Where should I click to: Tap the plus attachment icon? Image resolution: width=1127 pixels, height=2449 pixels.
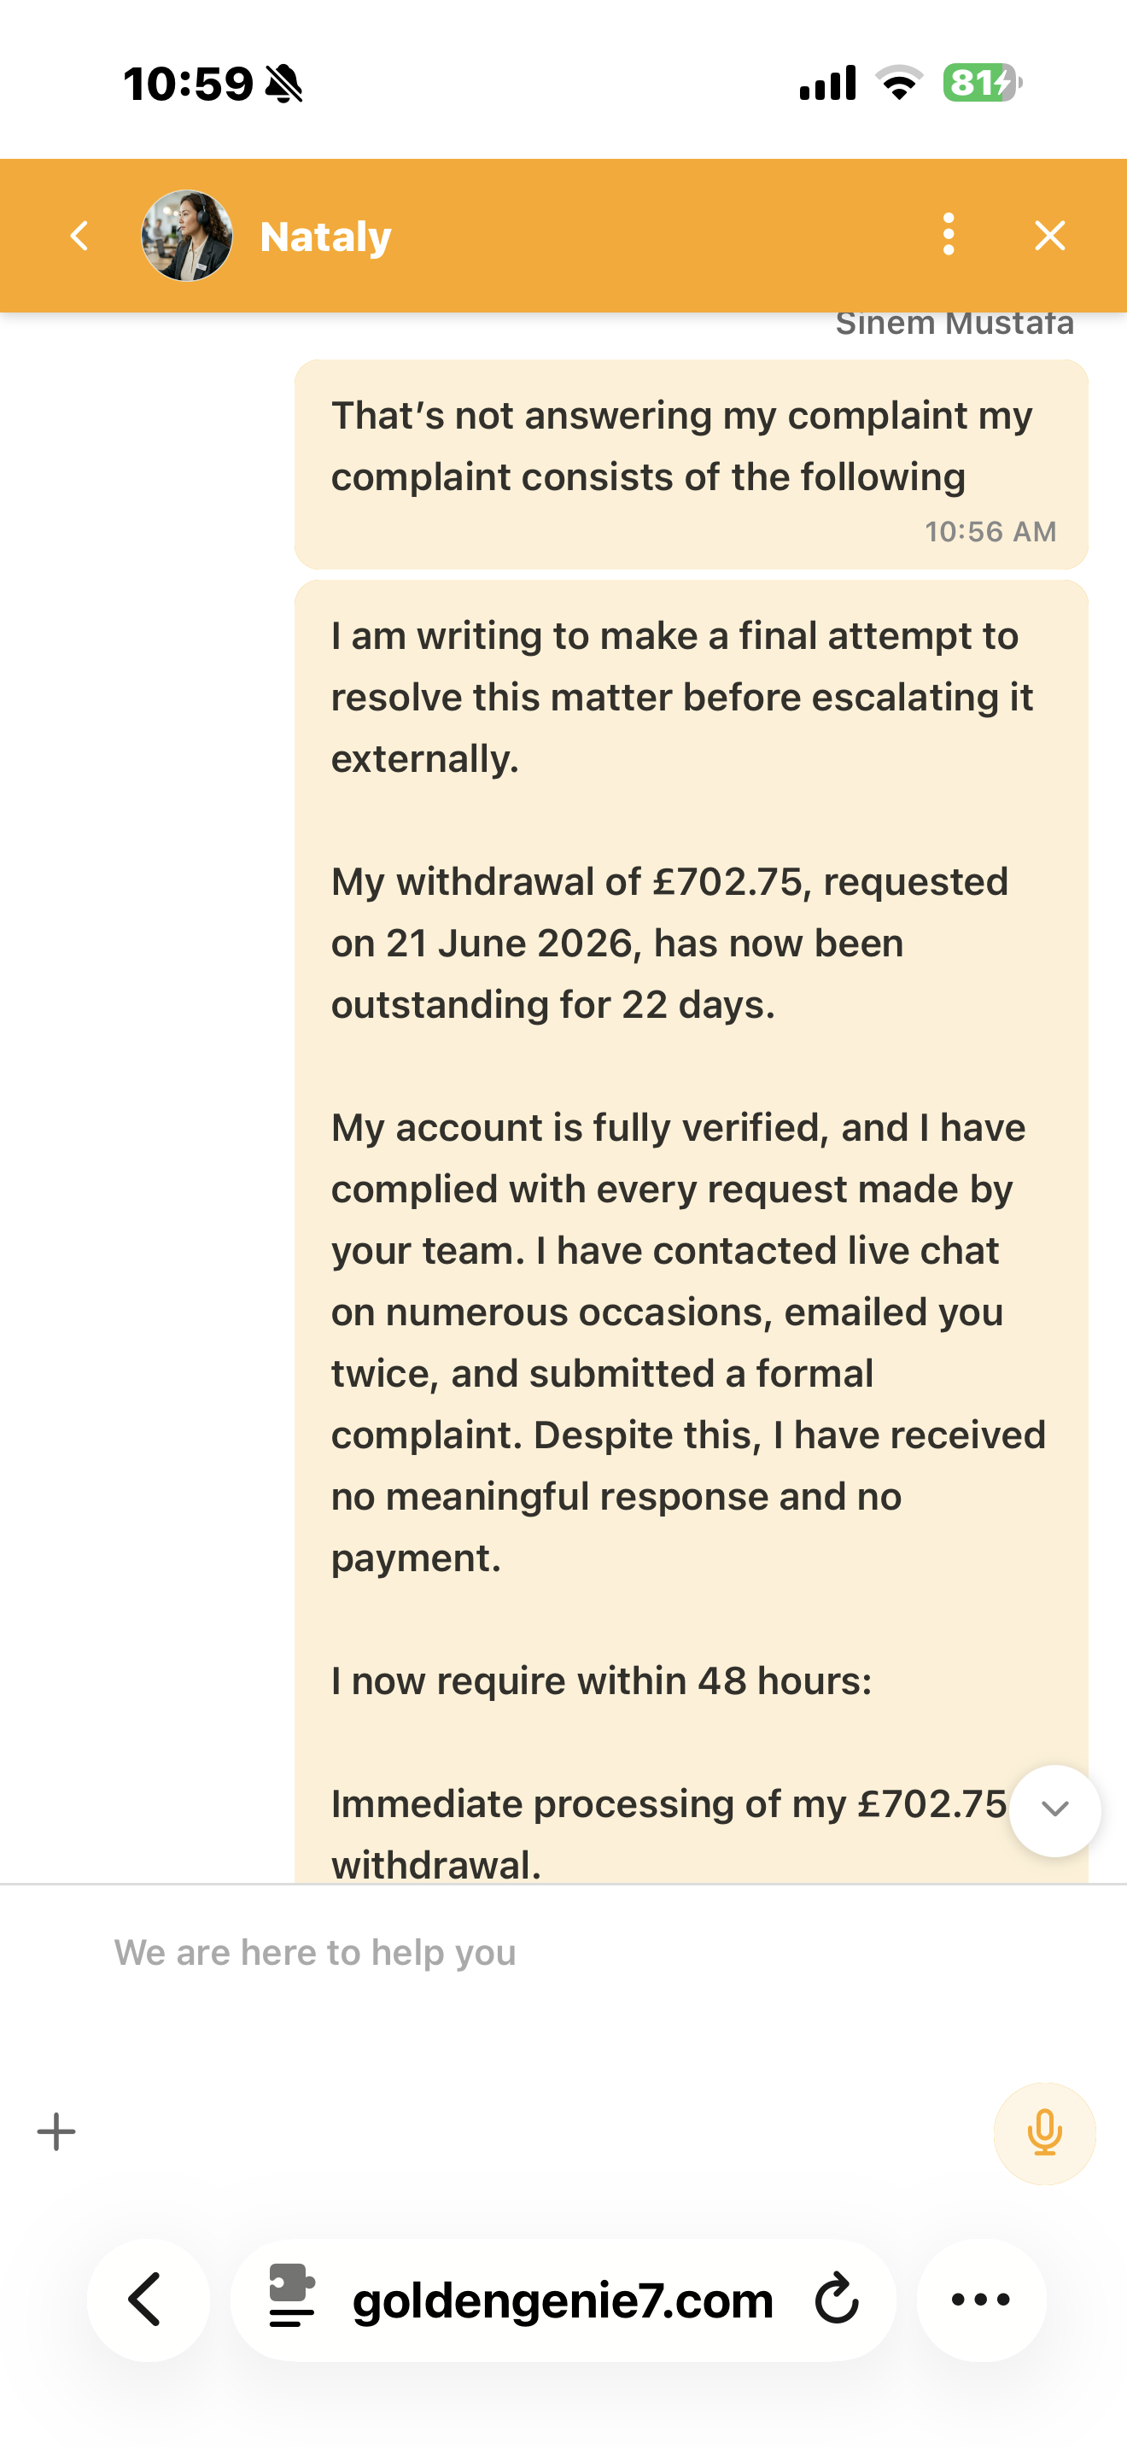[x=56, y=2131]
